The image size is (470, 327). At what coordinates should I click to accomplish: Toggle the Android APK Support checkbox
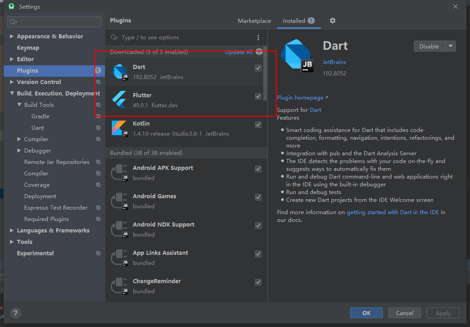pos(258,169)
